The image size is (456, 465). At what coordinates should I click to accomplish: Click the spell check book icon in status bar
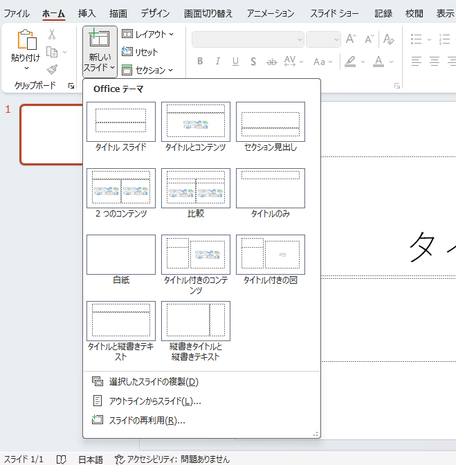pyautogui.click(x=62, y=459)
